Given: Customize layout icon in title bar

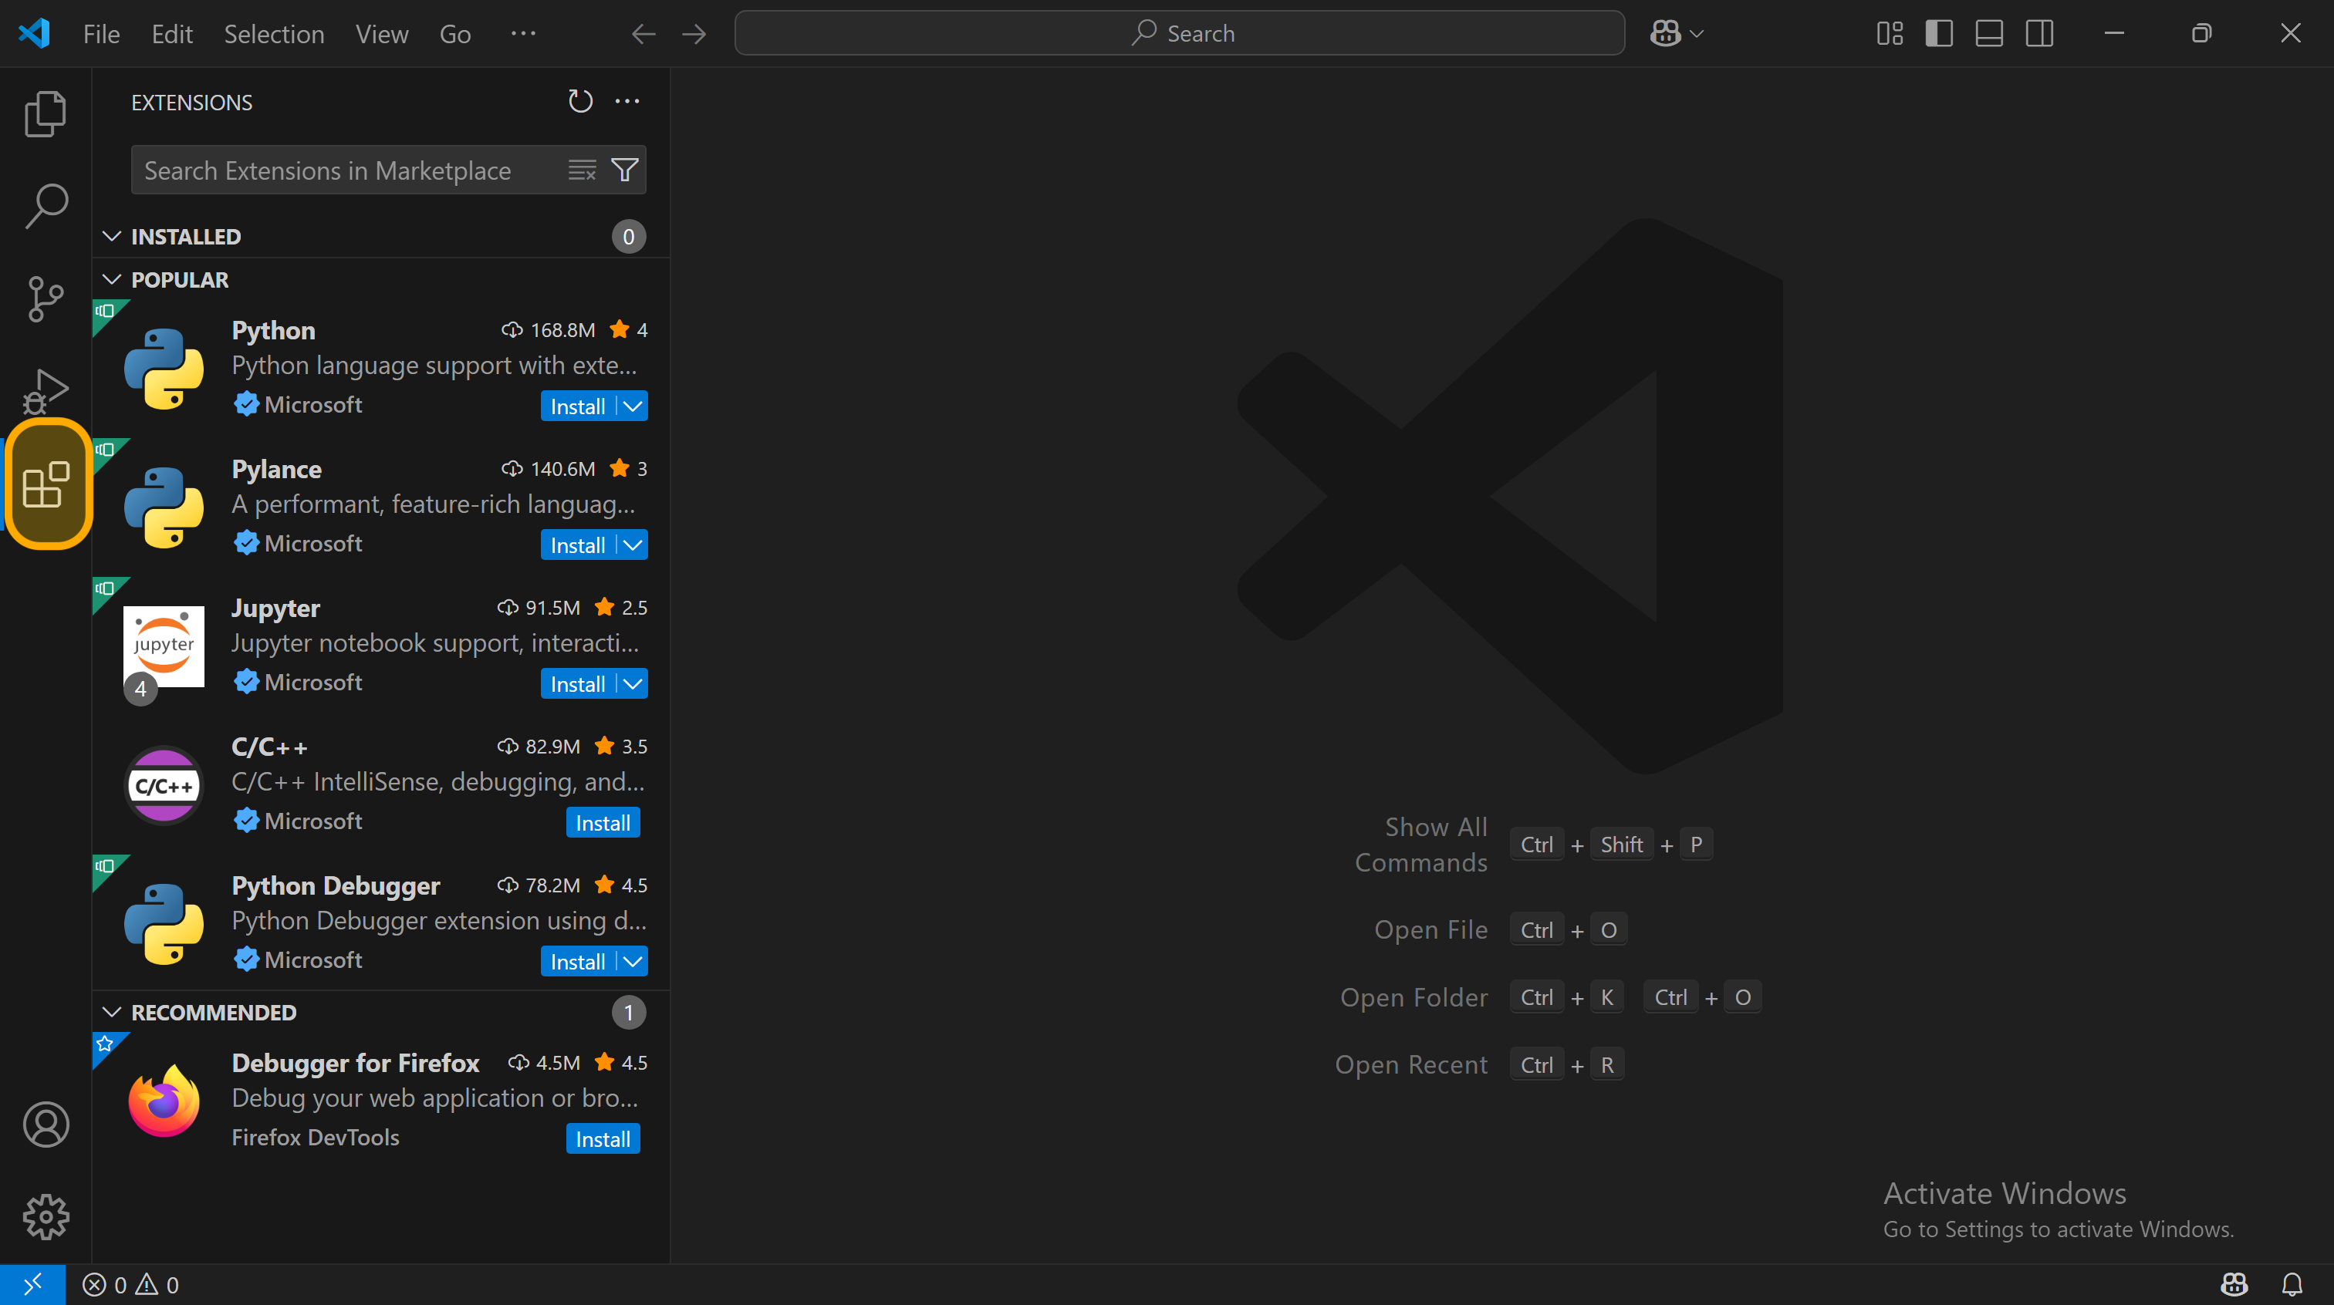Looking at the screenshot, I should point(1889,33).
